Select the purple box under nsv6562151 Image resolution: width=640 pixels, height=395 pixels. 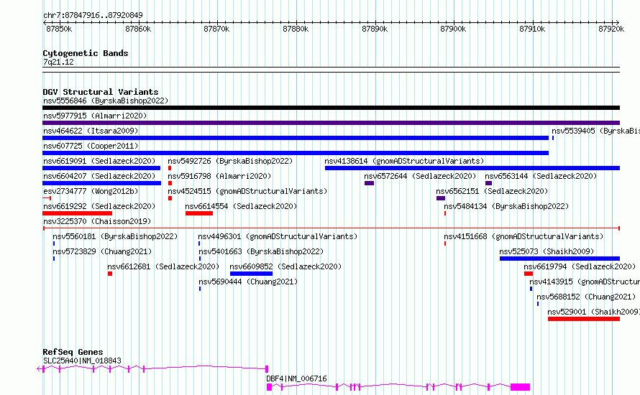441,198
